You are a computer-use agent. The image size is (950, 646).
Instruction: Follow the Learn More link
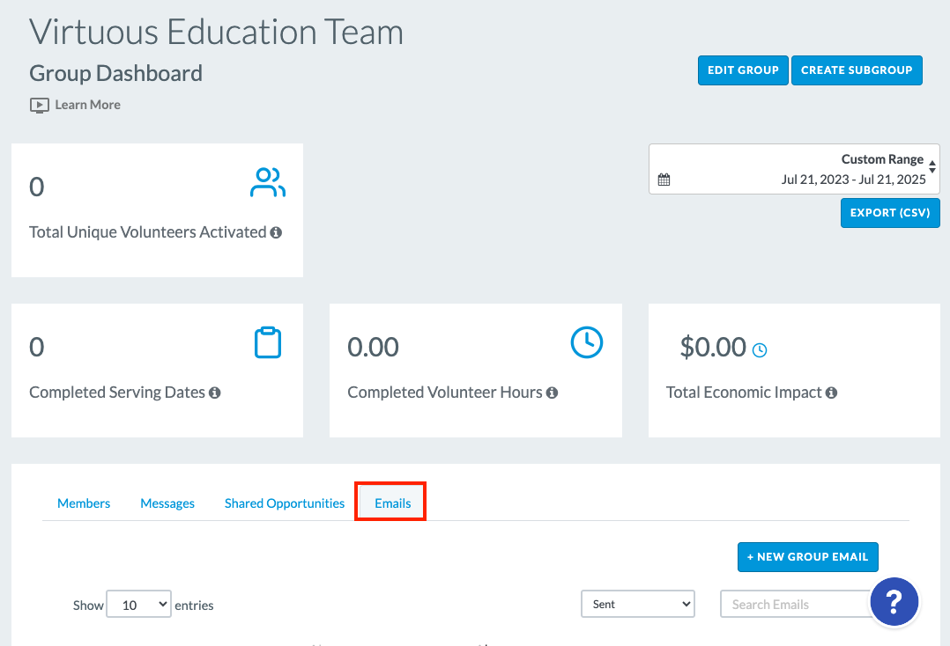tap(88, 105)
